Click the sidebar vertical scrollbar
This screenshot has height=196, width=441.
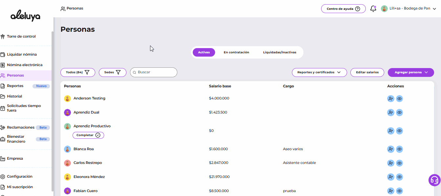click(x=53, y=111)
